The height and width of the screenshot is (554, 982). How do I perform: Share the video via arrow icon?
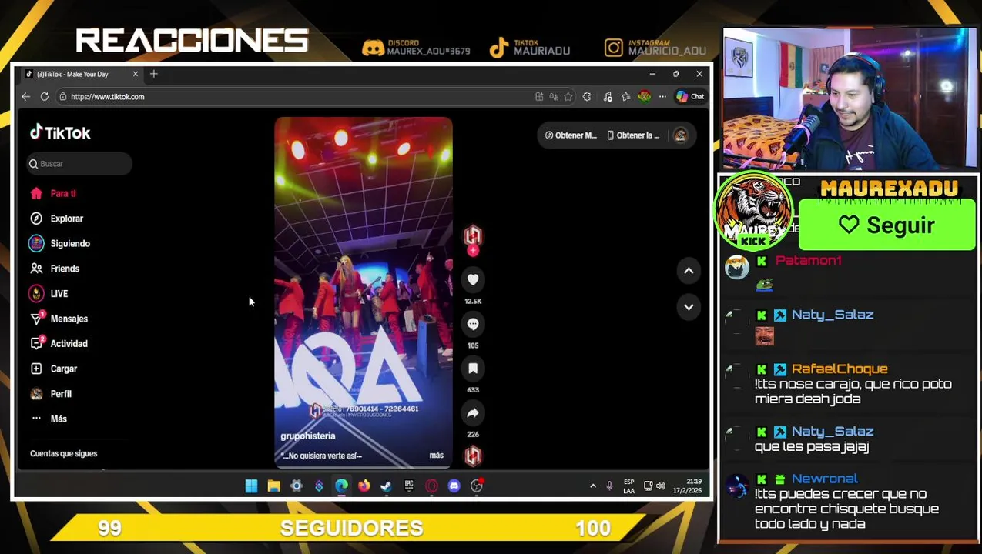pyautogui.click(x=473, y=413)
